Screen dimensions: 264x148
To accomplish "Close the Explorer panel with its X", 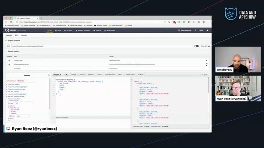I will pos(49,76).
